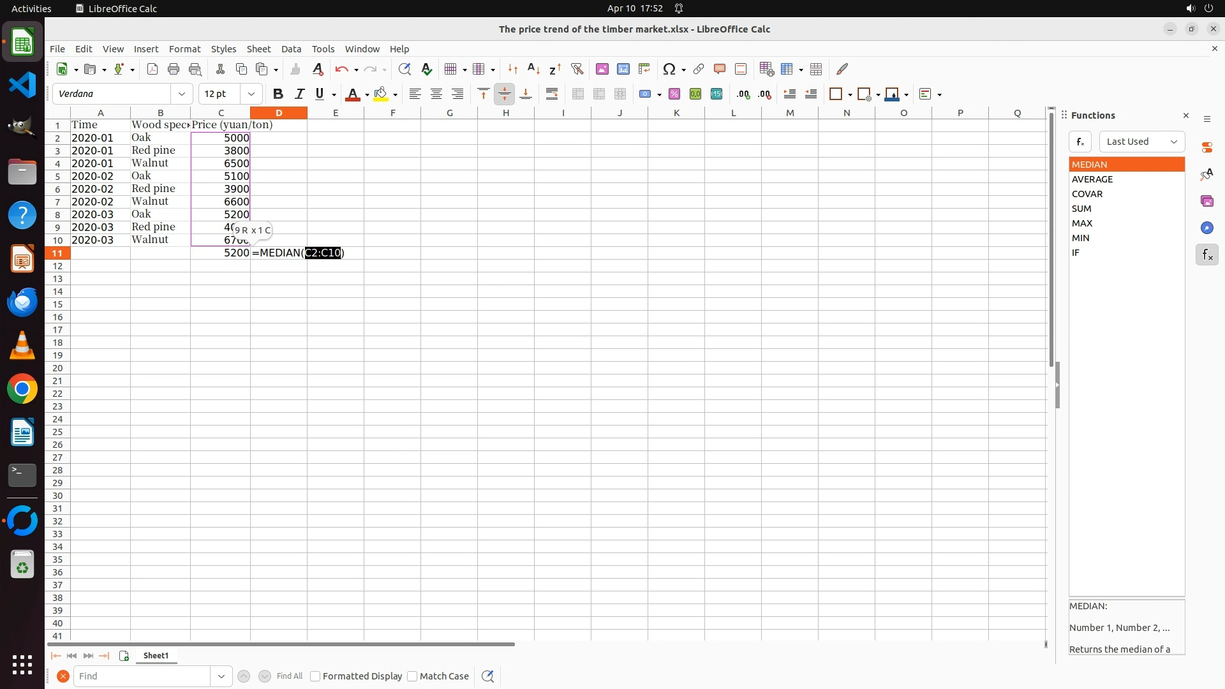Apply the yellow background color swatch

coord(381,94)
